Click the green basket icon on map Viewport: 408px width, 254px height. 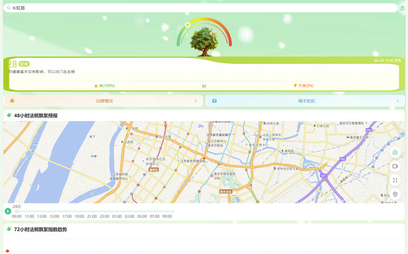point(395,153)
